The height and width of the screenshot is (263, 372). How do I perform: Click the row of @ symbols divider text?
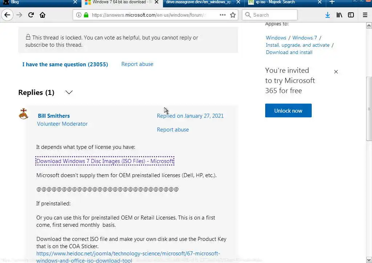click(108, 189)
